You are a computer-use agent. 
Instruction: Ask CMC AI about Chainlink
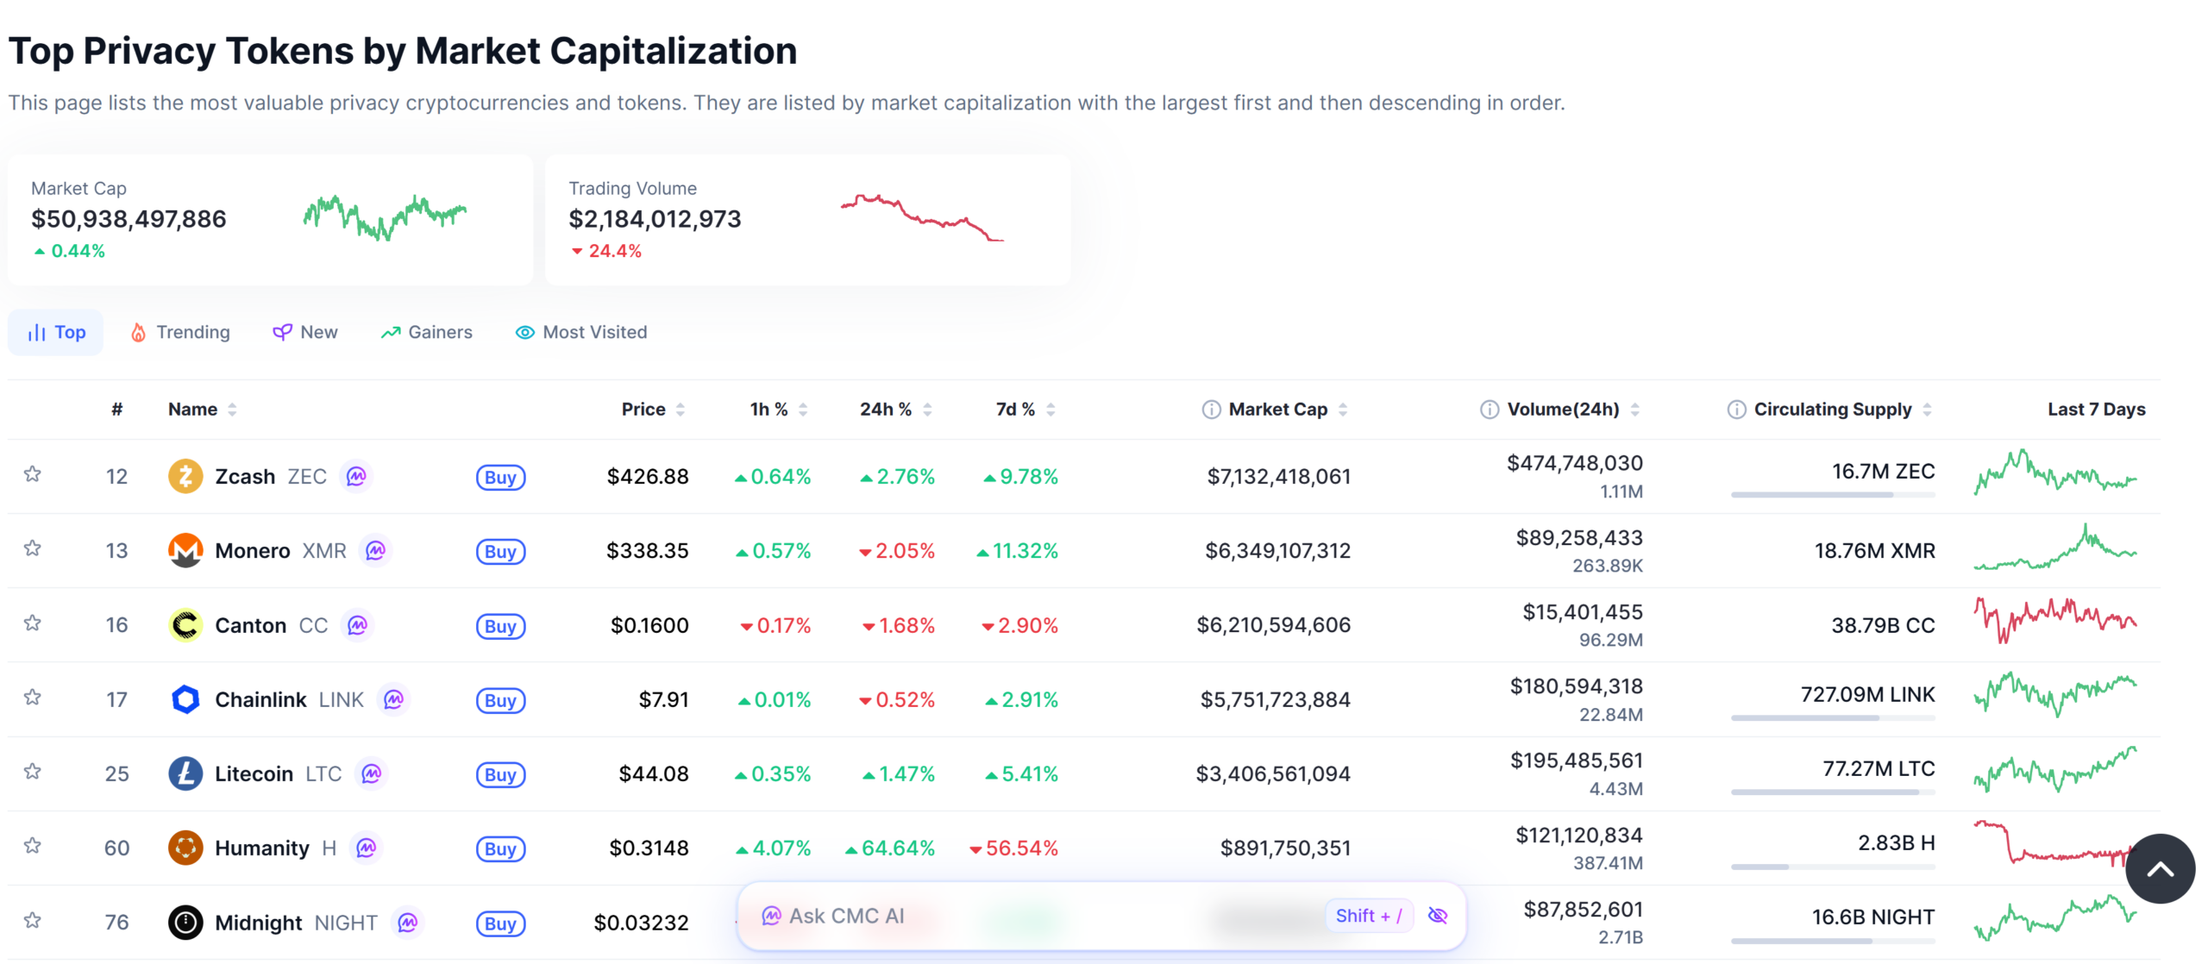click(393, 699)
